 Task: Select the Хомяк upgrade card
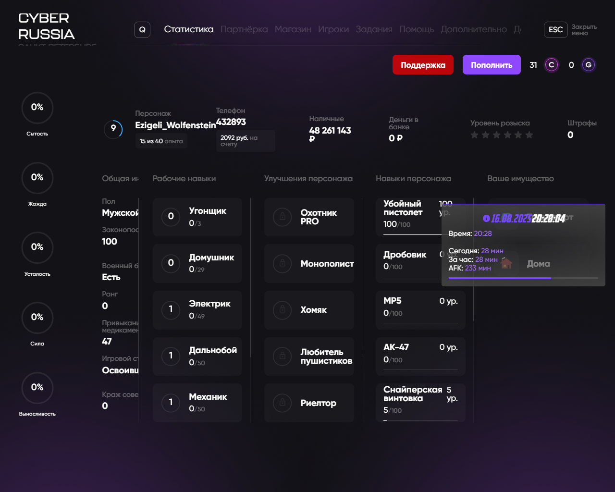coord(309,310)
